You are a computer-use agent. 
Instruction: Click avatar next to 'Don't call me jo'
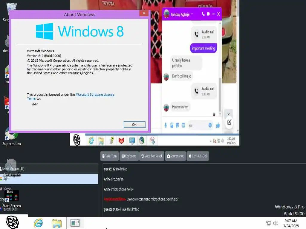166,77
